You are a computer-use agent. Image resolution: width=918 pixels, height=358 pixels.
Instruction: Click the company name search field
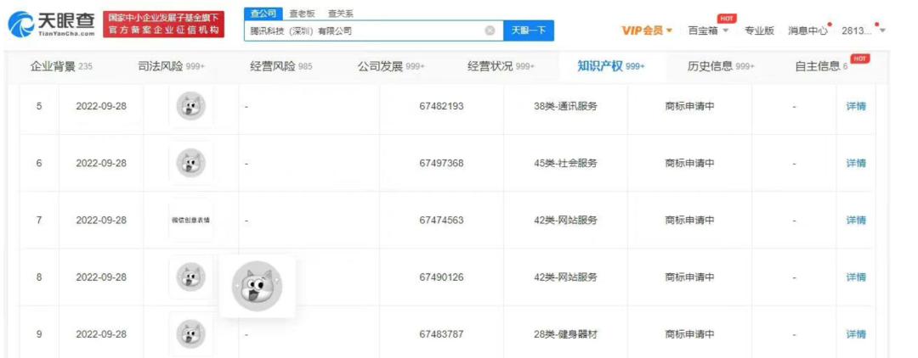pyautogui.click(x=373, y=31)
